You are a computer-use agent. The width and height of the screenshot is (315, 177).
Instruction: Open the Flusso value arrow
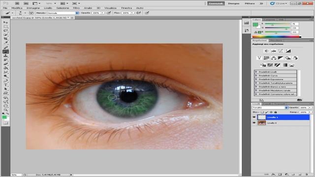[x=132, y=13]
